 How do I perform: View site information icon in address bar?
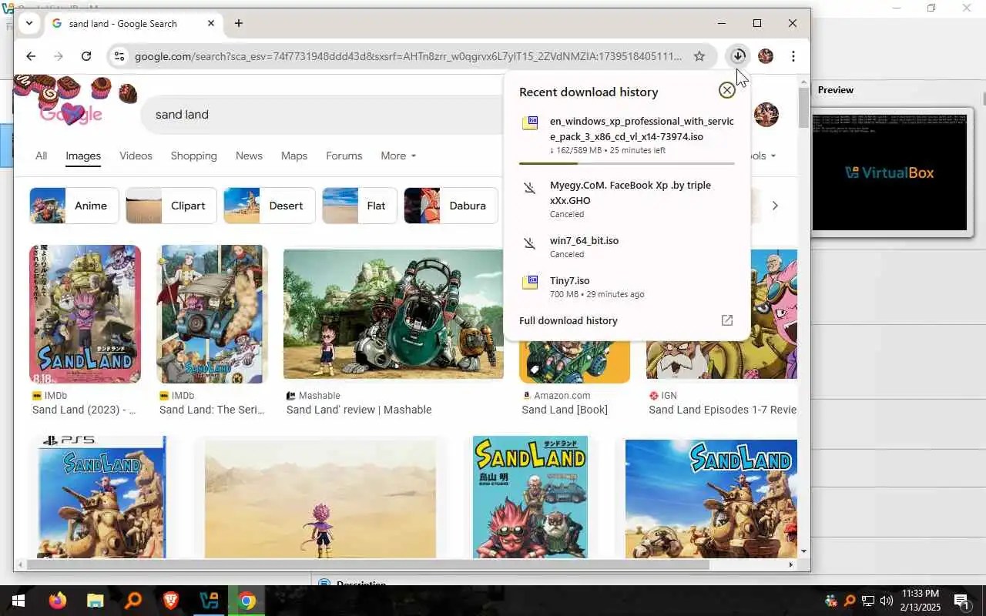tap(118, 56)
